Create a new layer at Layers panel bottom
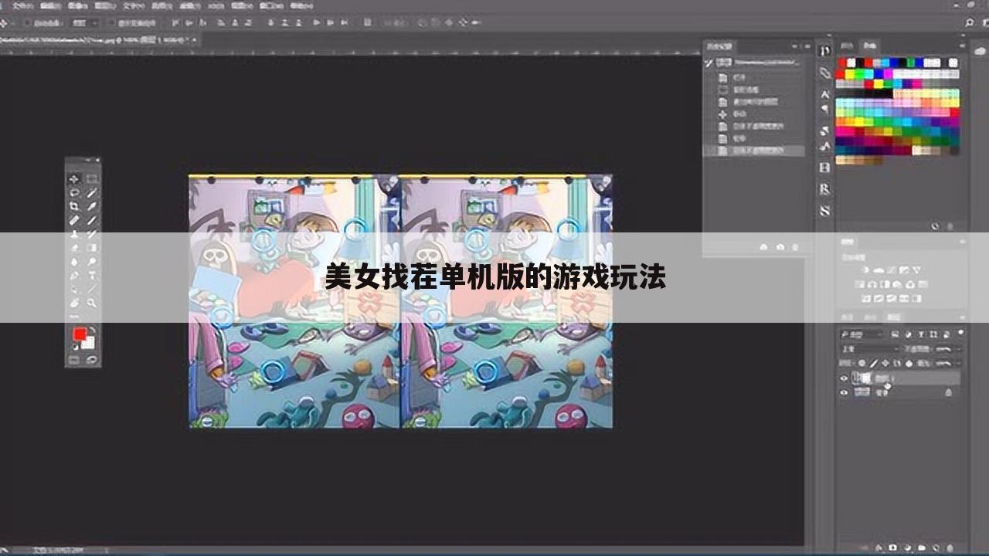Screen dimensions: 989x556 pos(936,548)
